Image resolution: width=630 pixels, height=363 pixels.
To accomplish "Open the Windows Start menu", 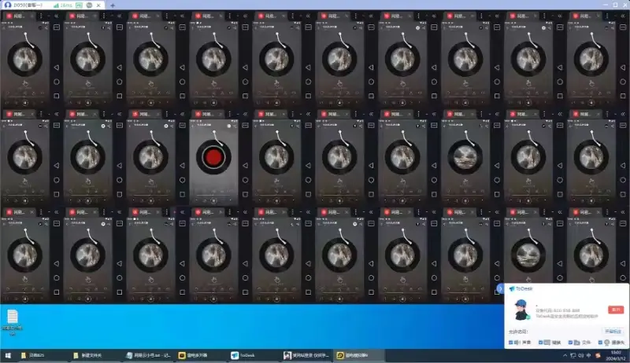I will pos(8,355).
